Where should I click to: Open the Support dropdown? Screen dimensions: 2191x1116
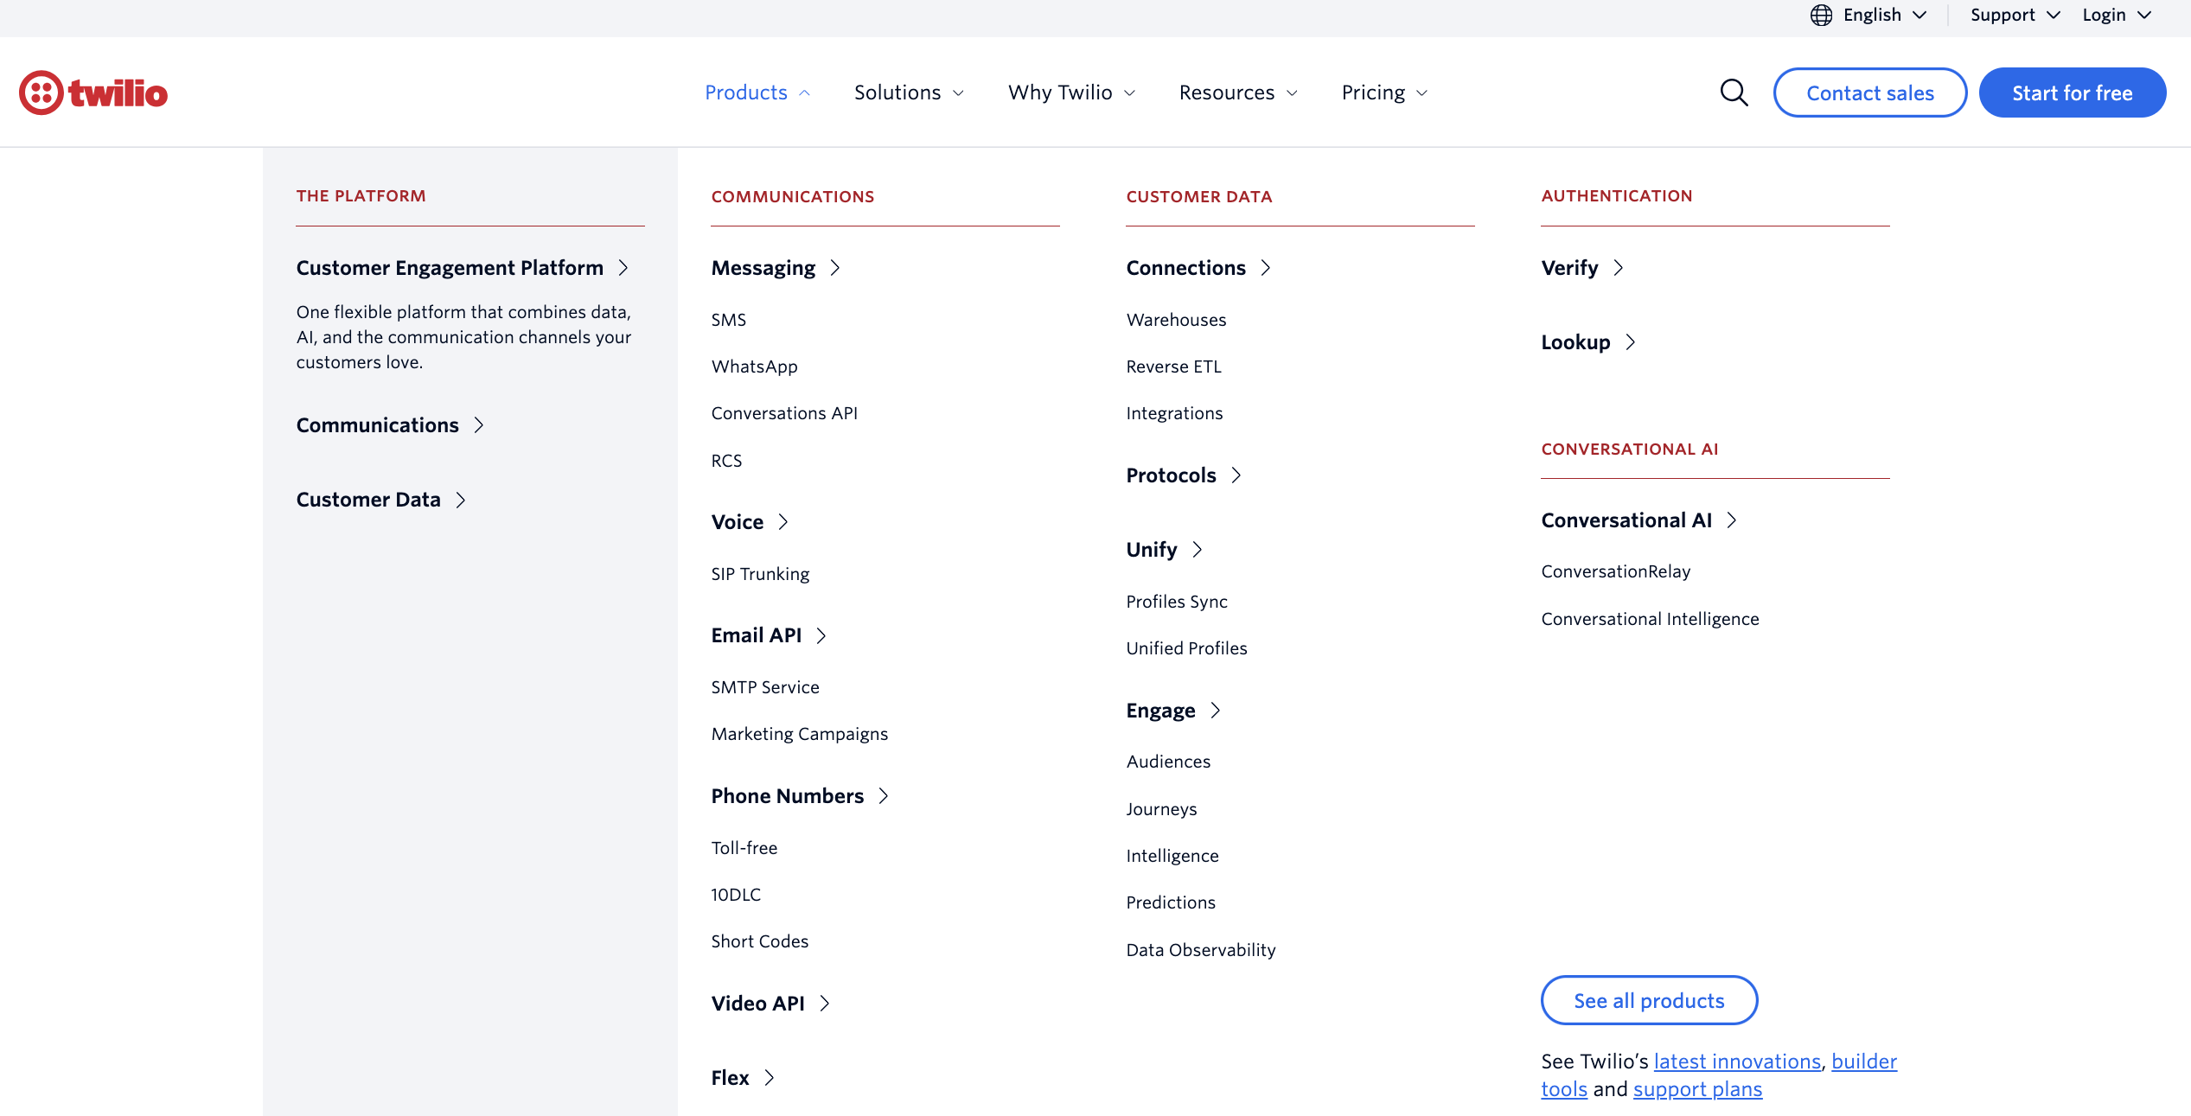pyautogui.click(x=2014, y=15)
